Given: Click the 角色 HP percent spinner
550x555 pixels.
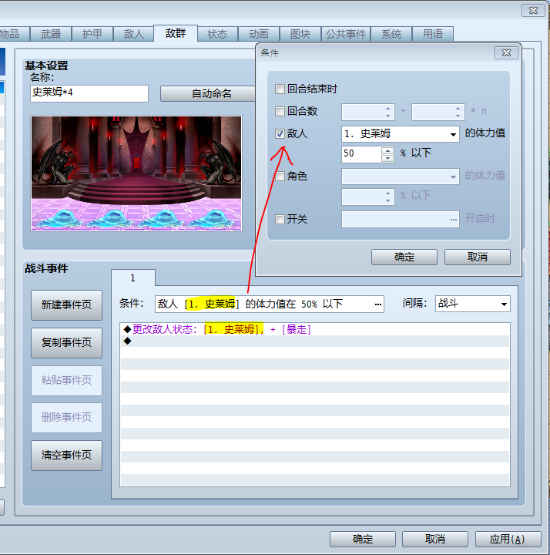Looking at the screenshot, I should pyautogui.click(x=368, y=197).
